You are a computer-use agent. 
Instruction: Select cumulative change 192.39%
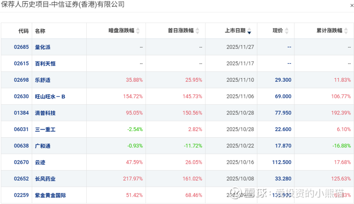pyautogui.click(x=341, y=113)
